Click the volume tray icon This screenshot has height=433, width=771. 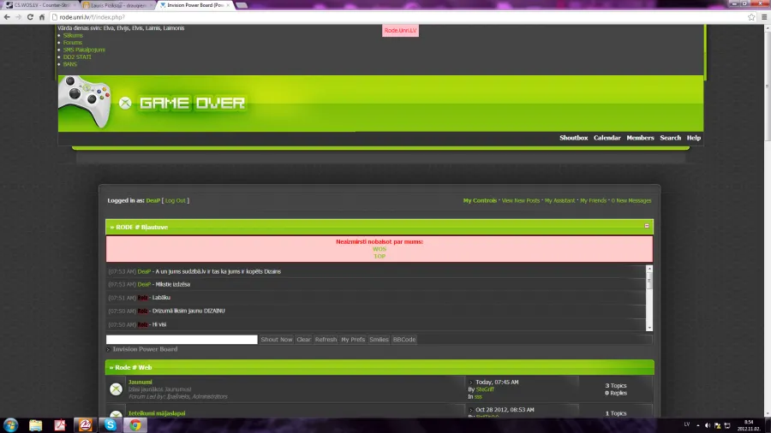708,425
